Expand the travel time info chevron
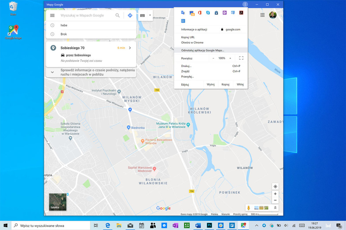This screenshot has height=230, width=346. pos(52,72)
